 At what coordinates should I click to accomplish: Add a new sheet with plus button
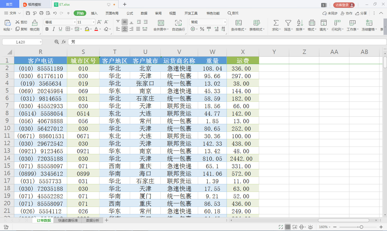coord(107,220)
